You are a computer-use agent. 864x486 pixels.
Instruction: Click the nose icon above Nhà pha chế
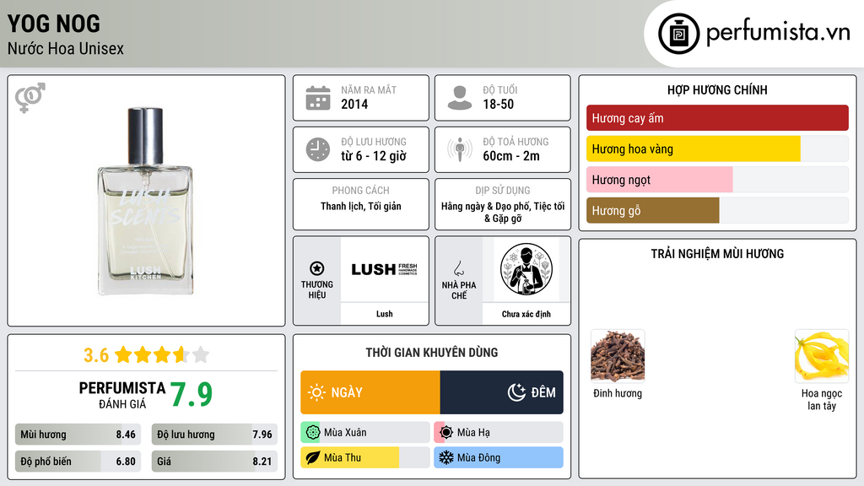[458, 268]
